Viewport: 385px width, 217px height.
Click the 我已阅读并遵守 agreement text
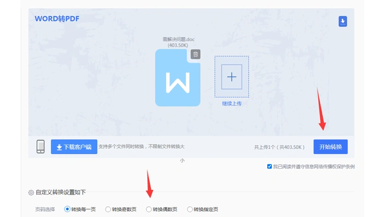coord(314,167)
